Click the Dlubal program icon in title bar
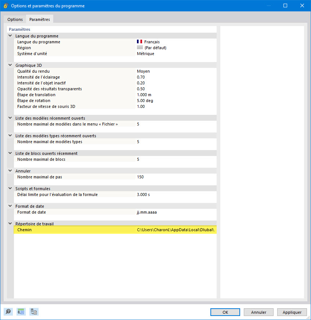The image size is (311, 320). coord(6,6)
